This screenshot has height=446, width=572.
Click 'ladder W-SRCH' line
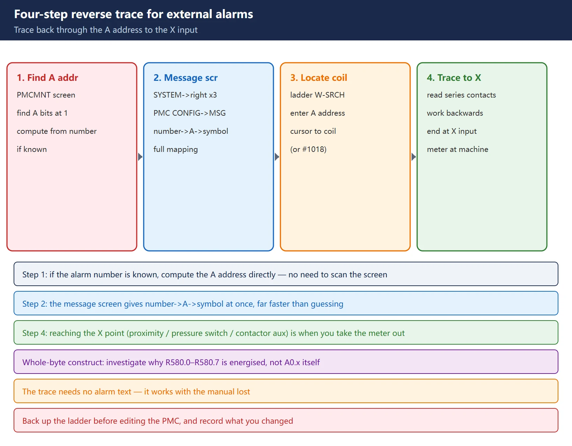click(x=317, y=95)
